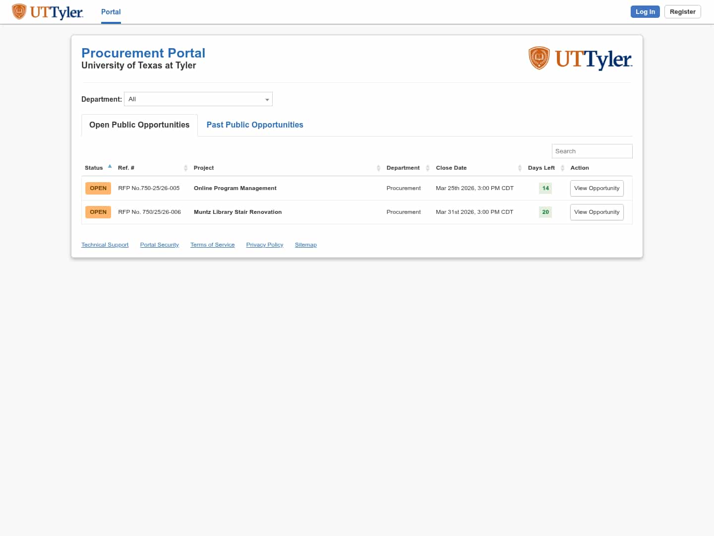The image size is (714, 536).
Task: Click the large UT Tyler logo in portal header
Action: point(580,59)
